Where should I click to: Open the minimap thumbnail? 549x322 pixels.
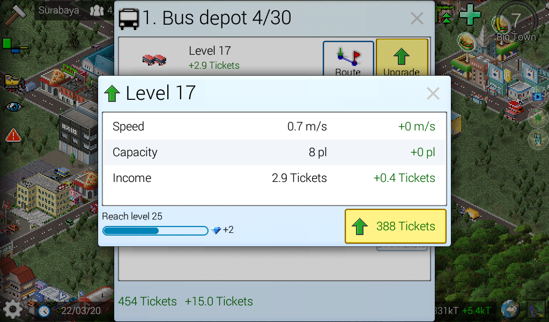(x=536, y=310)
